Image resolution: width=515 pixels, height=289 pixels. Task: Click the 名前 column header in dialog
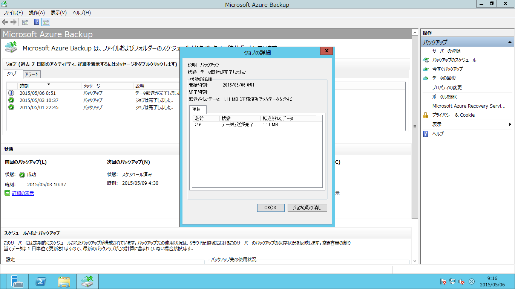tap(206, 119)
